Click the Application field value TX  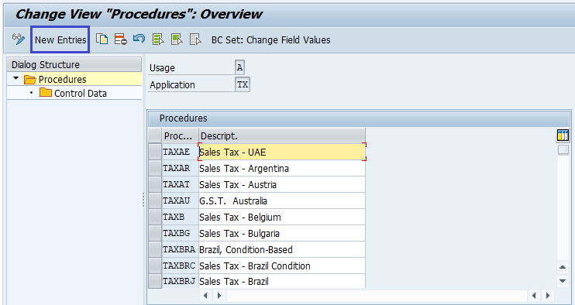coord(243,84)
